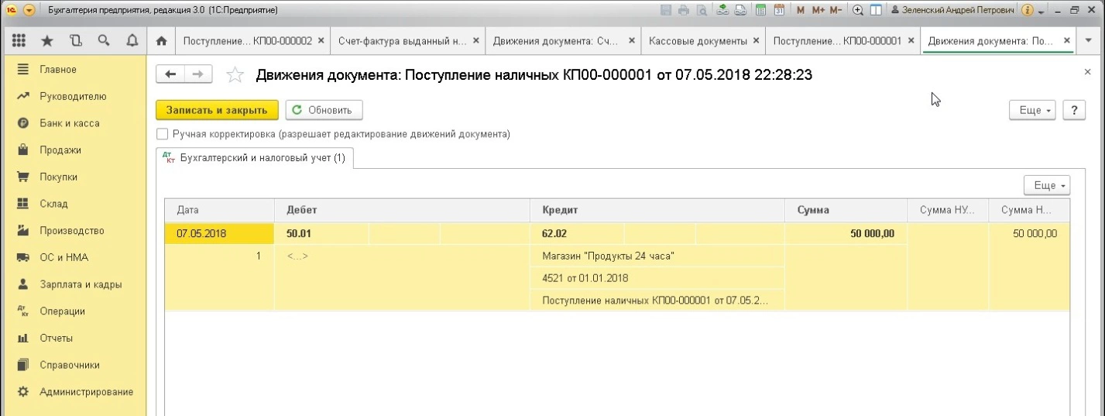
Task: Switch to the Кассовые документы tab
Action: [x=697, y=41]
